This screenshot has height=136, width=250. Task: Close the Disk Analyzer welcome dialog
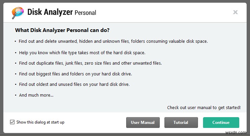point(235,12)
